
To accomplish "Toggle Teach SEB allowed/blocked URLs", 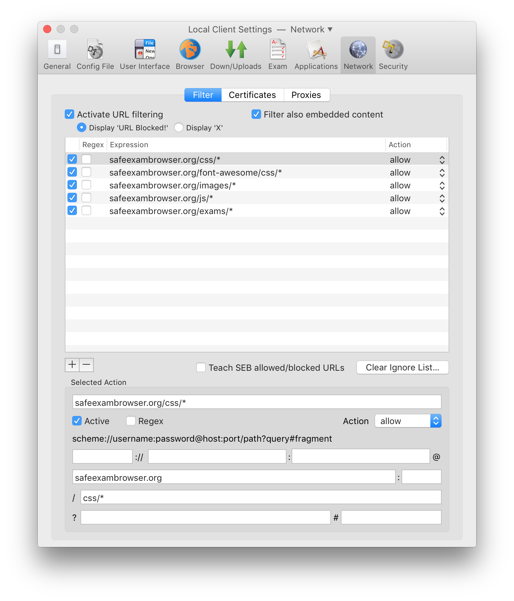I will (201, 367).
